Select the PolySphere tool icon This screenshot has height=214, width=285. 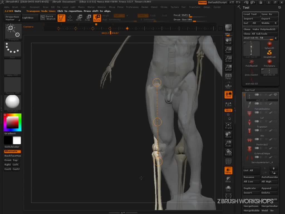(269, 63)
